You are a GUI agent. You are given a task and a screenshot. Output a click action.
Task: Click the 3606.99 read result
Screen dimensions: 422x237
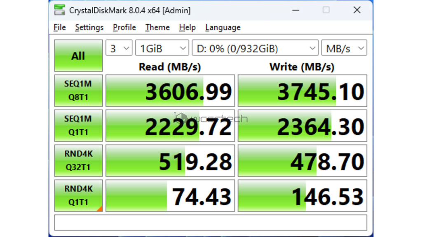tap(170, 91)
